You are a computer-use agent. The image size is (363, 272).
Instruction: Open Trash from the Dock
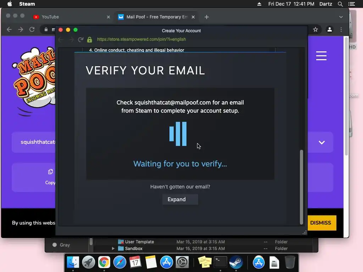click(290, 262)
